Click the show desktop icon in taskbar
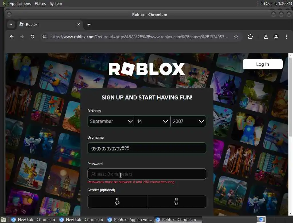 pyautogui.click(x=3, y=220)
